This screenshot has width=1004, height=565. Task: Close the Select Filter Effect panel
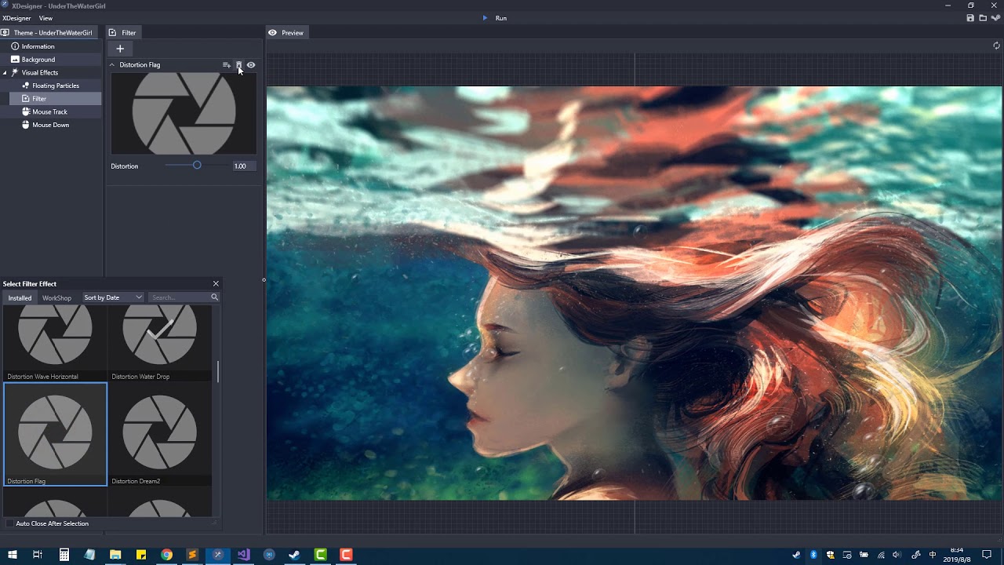pyautogui.click(x=216, y=284)
